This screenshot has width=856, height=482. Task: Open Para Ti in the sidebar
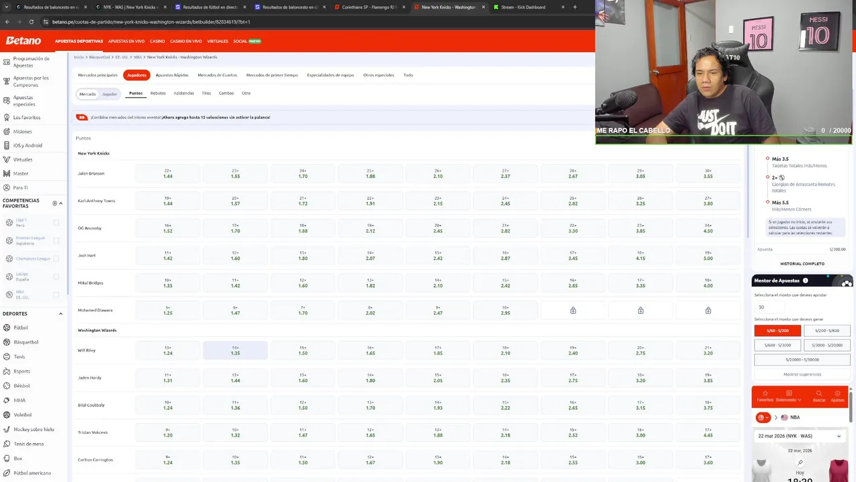click(21, 187)
